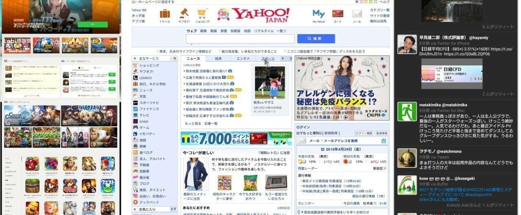521x215 pixels.
Task: Click the 登録情報 button
Action: tap(381, 133)
